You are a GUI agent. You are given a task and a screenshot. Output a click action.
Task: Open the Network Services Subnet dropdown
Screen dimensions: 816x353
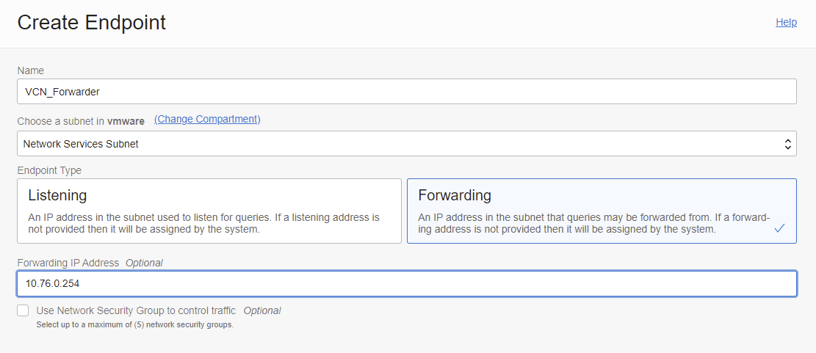click(397, 144)
